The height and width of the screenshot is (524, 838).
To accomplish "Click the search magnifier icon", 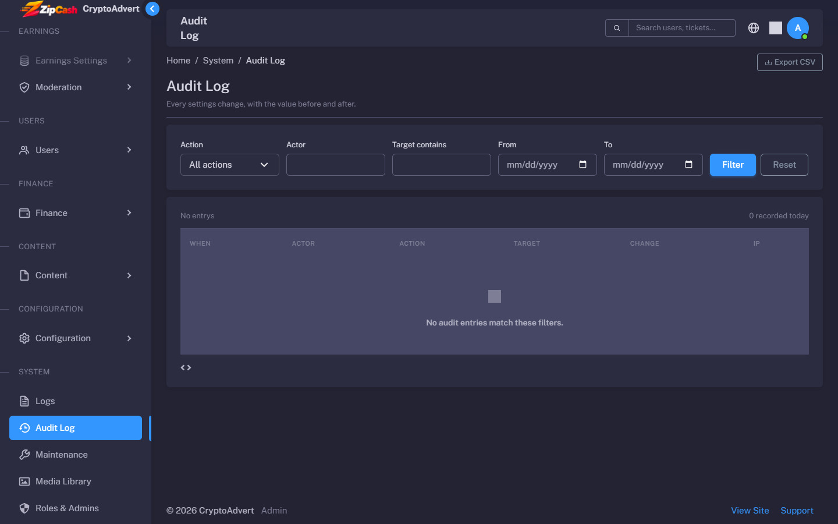I will point(617,28).
